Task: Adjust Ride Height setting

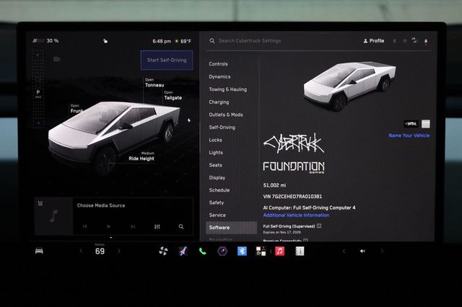Action: tap(141, 156)
